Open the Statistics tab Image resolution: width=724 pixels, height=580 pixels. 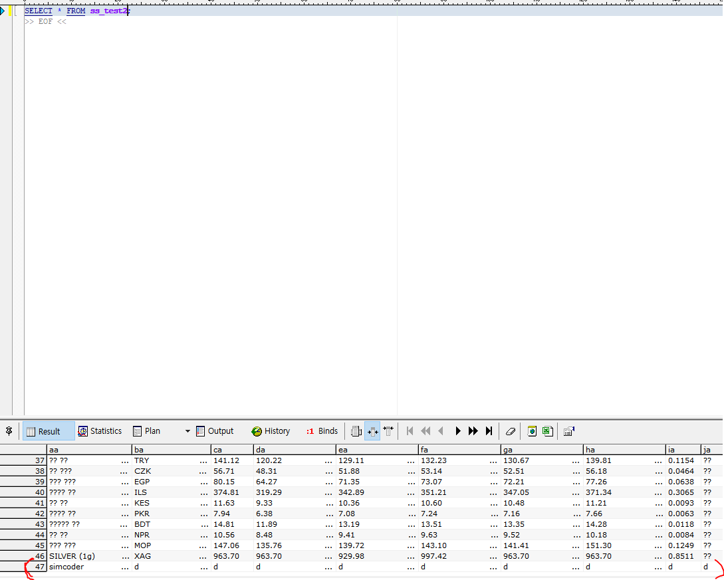click(100, 431)
